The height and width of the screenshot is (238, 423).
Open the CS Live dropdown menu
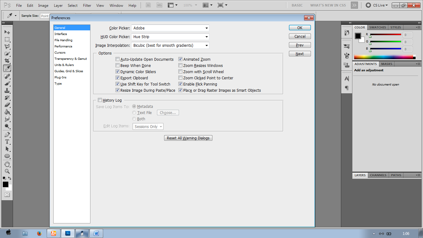[377, 5]
